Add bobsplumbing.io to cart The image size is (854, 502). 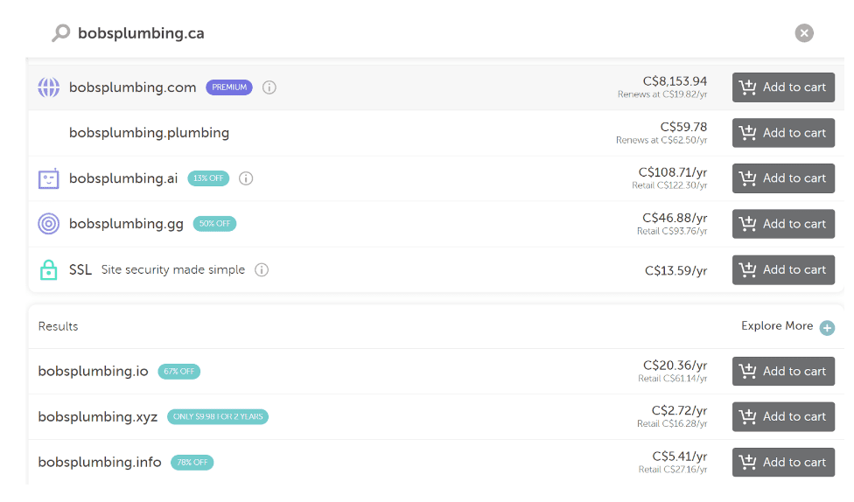(783, 371)
